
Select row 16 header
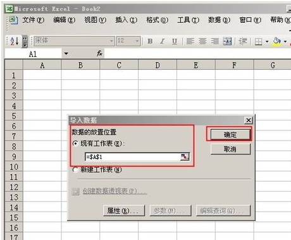tap(14, 227)
